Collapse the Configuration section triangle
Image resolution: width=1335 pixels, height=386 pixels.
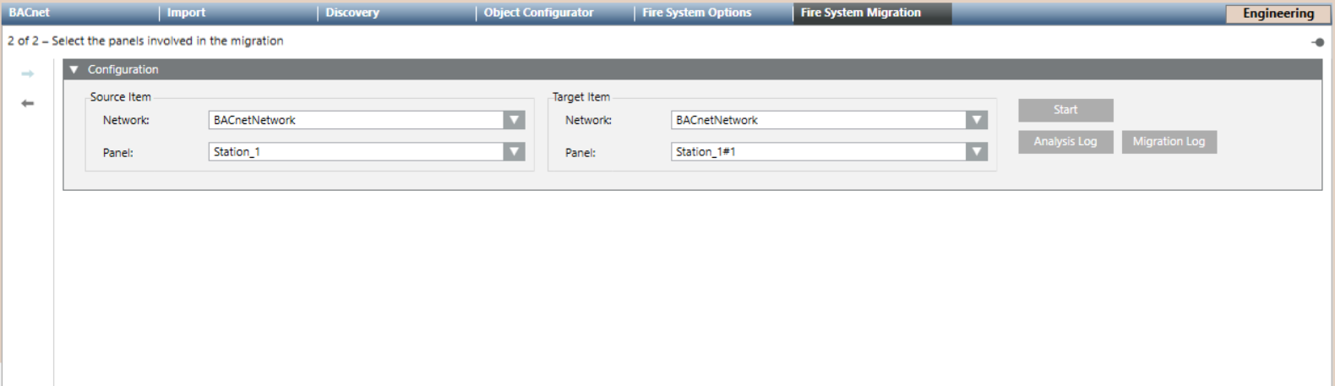[74, 70]
